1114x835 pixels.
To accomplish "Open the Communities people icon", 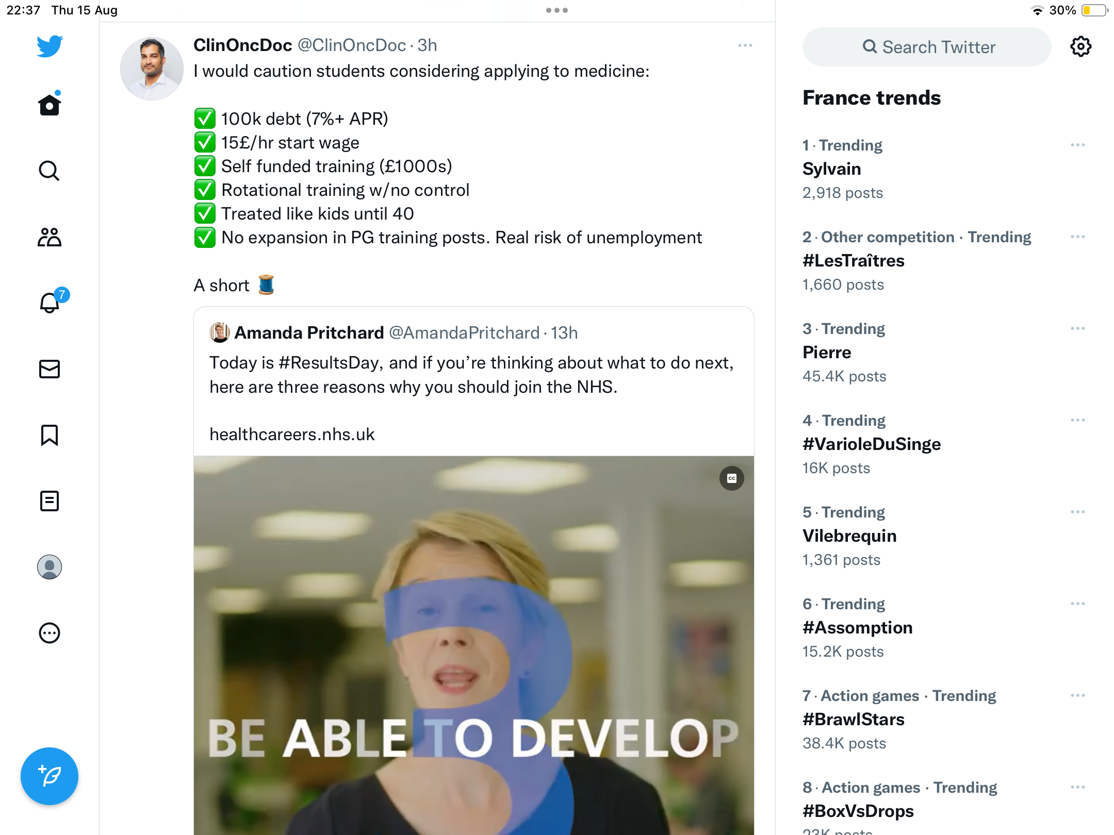I will [50, 237].
